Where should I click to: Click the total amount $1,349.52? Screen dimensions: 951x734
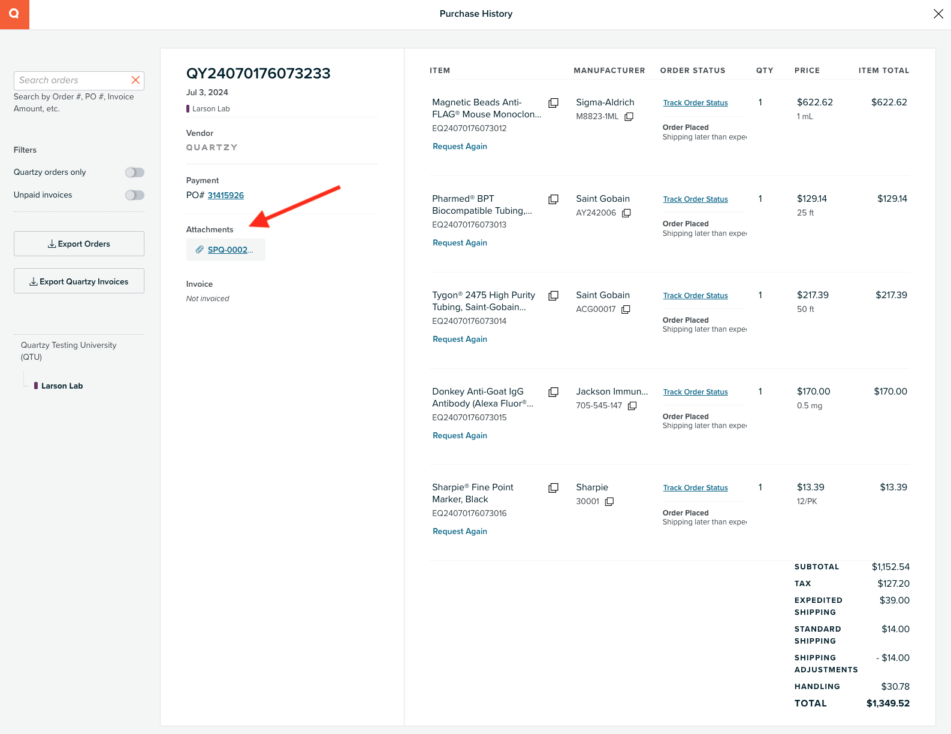[x=888, y=703]
